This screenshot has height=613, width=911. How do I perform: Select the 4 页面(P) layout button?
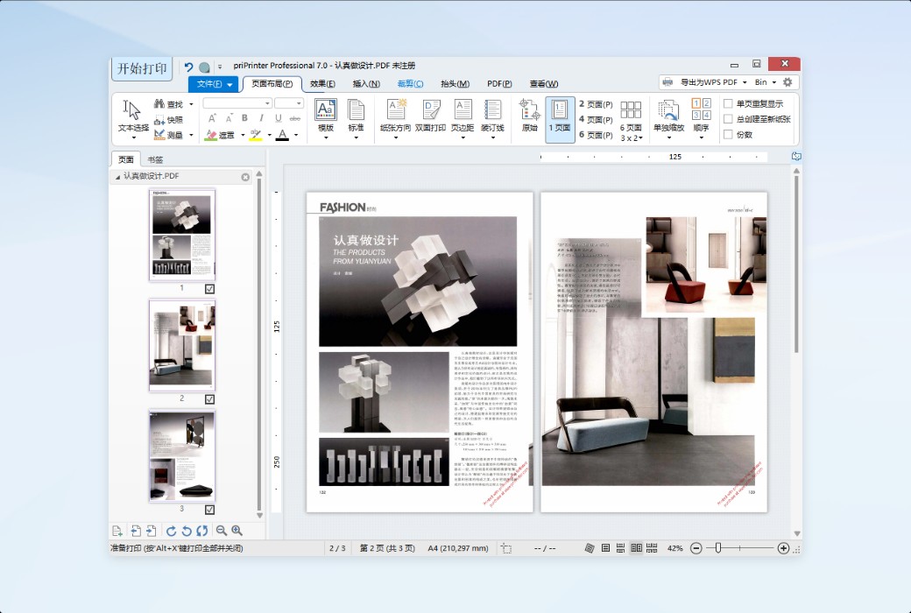click(596, 120)
